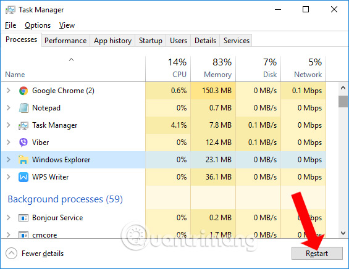Image resolution: width=349 pixels, height=269 pixels.
Task: Click the Task Manager process icon
Action: tap(23, 126)
